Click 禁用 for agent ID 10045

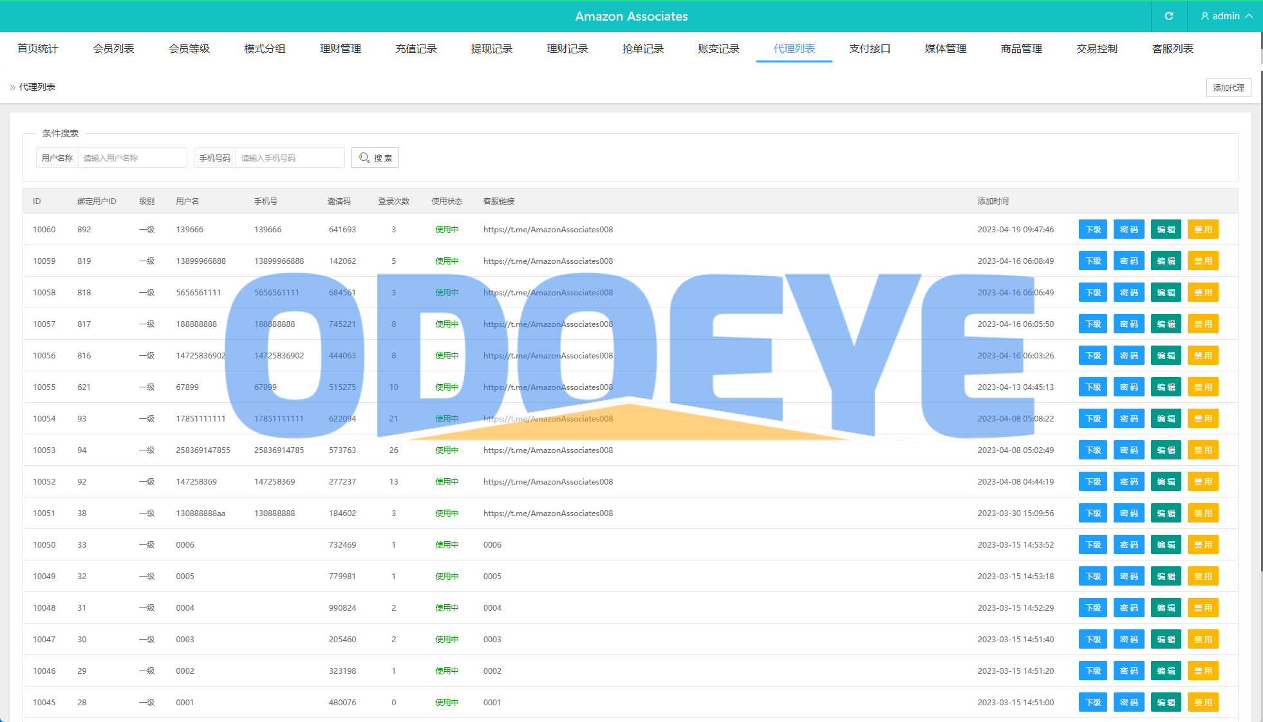point(1202,703)
